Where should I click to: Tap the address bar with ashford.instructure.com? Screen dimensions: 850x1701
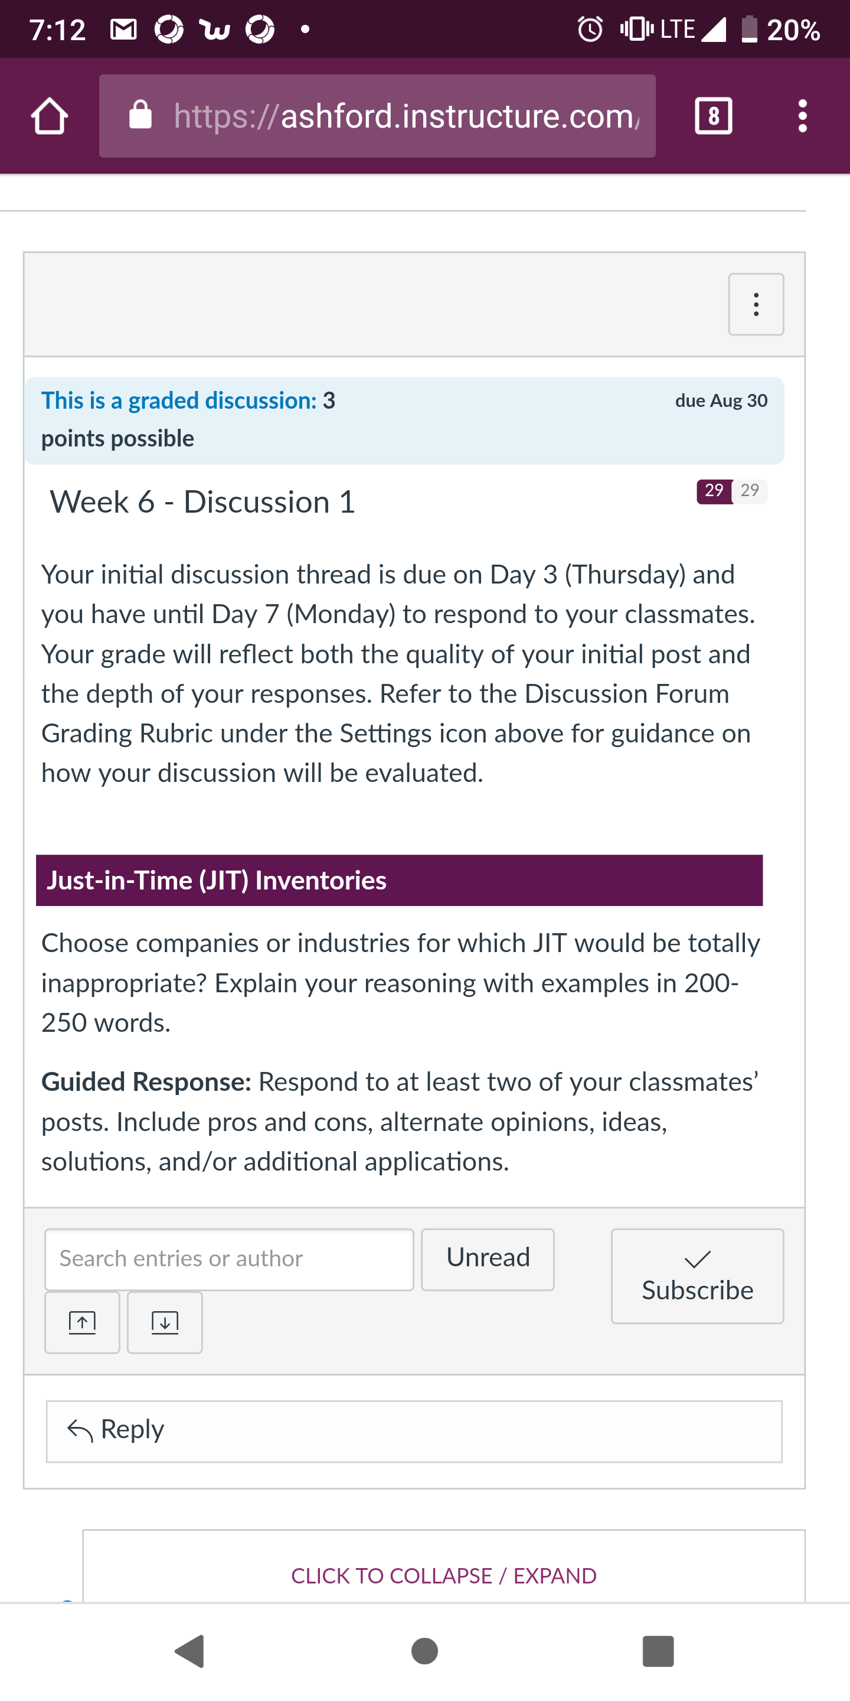(378, 116)
